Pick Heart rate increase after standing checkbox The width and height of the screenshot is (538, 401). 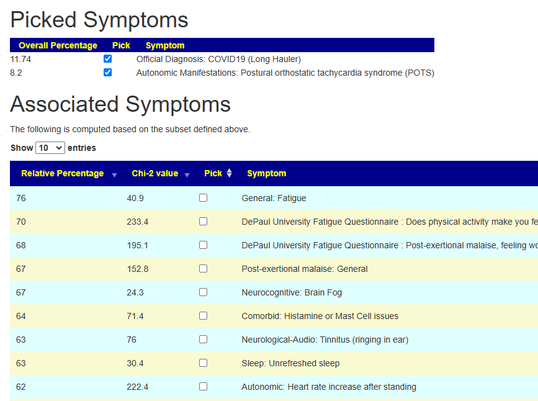click(203, 387)
